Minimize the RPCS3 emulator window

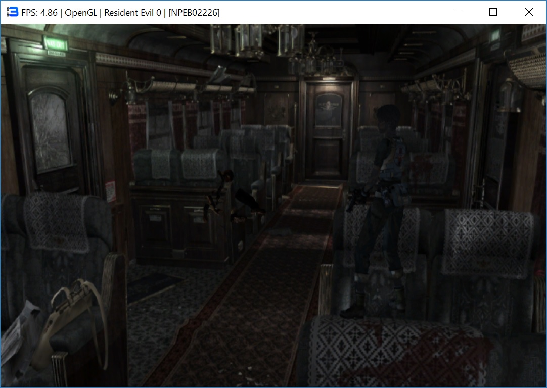459,12
